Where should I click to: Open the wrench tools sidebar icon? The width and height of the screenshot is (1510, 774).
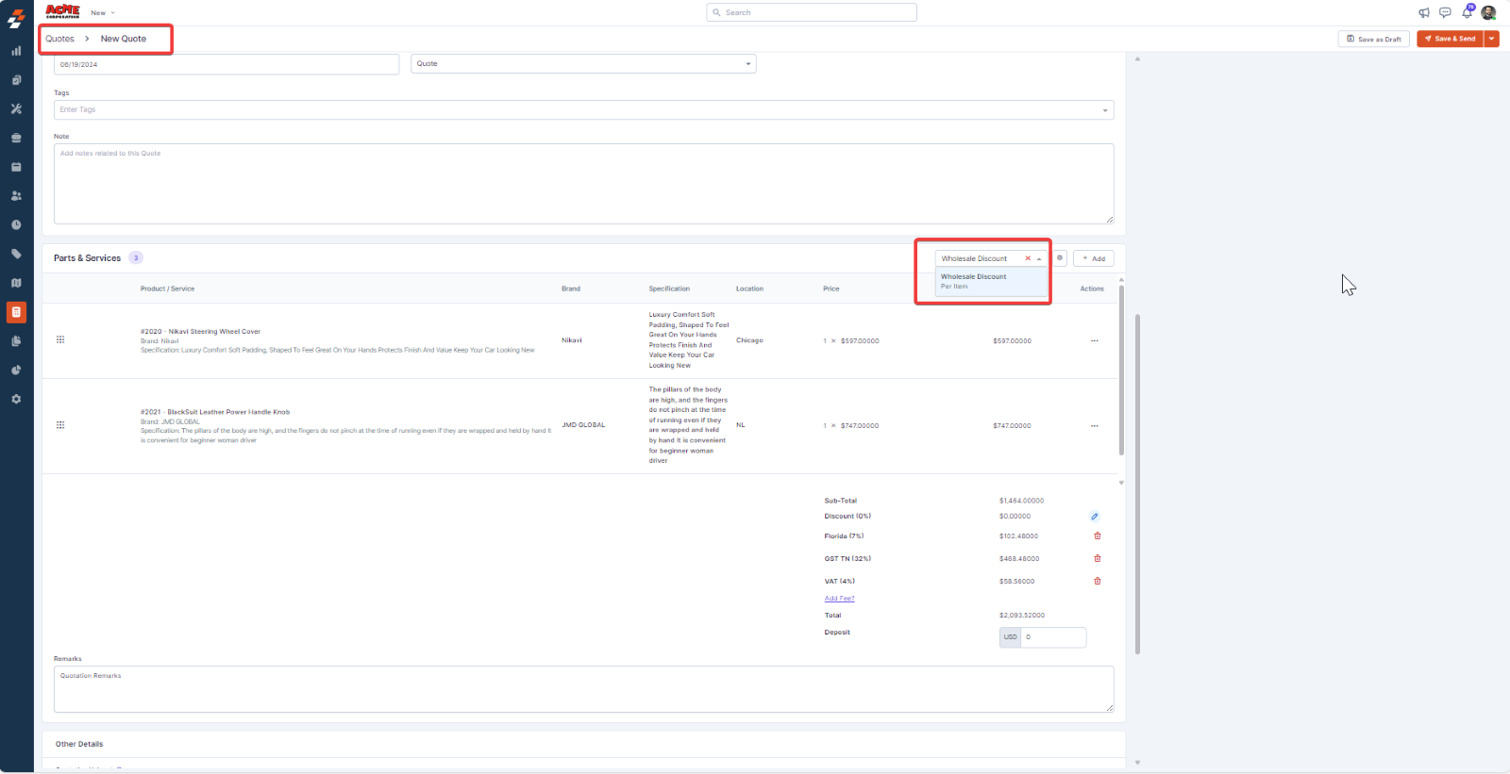(x=16, y=109)
